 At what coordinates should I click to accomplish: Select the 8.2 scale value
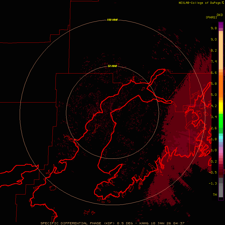click(214, 50)
